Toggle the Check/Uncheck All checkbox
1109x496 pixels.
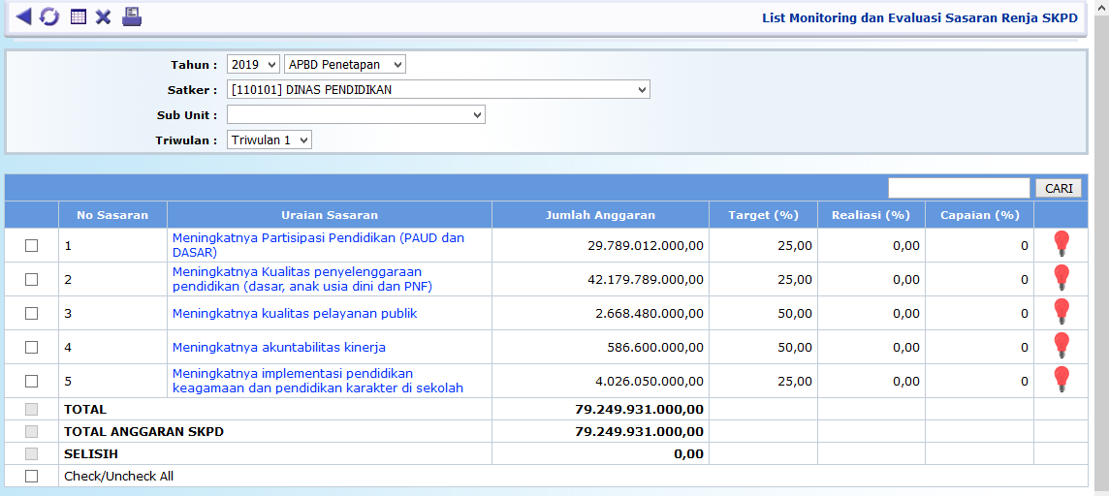31,476
